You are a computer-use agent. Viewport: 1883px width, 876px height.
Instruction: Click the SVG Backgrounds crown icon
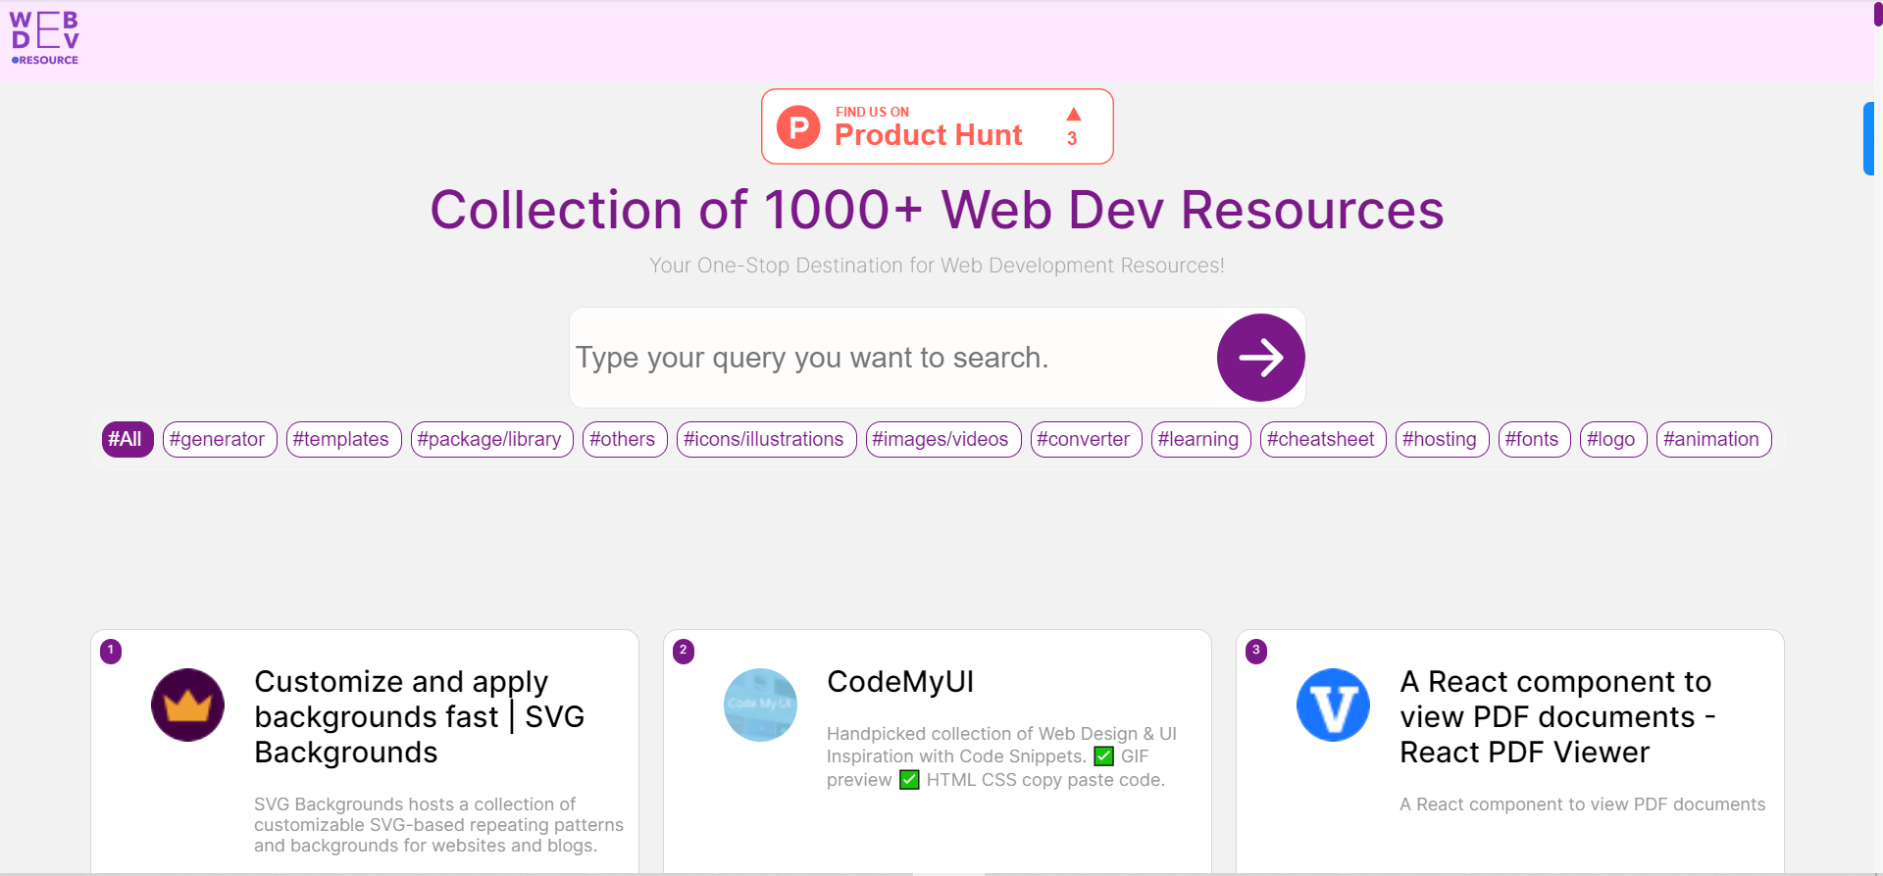(187, 705)
